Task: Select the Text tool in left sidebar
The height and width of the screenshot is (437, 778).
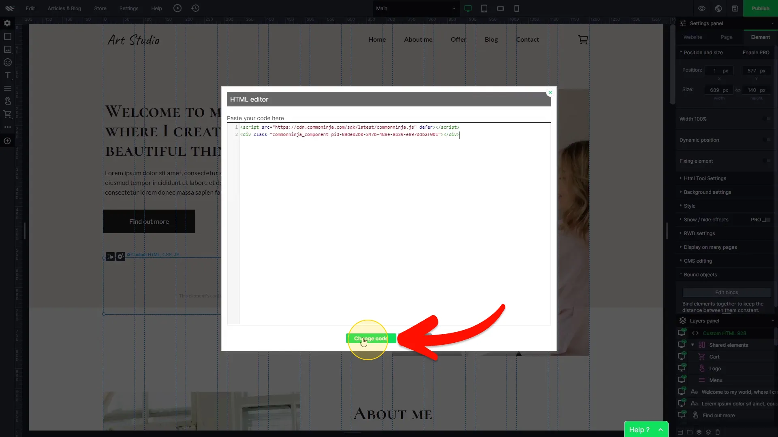Action: click(7, 75)
